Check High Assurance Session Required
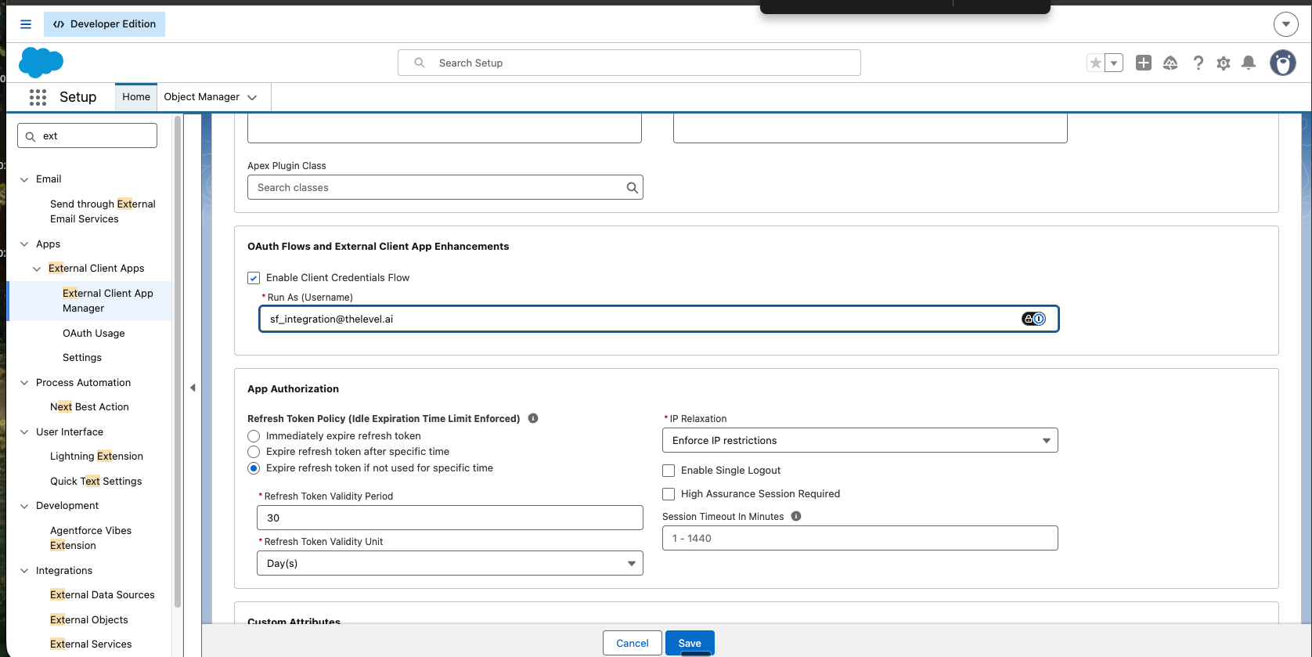This screenshot has width=1312, height=657. point(669,494)
